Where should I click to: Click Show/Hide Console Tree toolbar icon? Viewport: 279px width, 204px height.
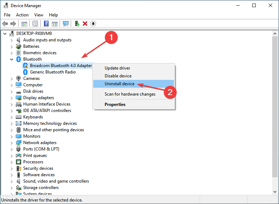[x=24, y=24]
